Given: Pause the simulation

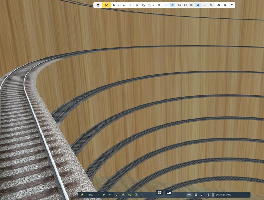Looking at the screenshot, I should pyautogui.click(x=98, y=195).
